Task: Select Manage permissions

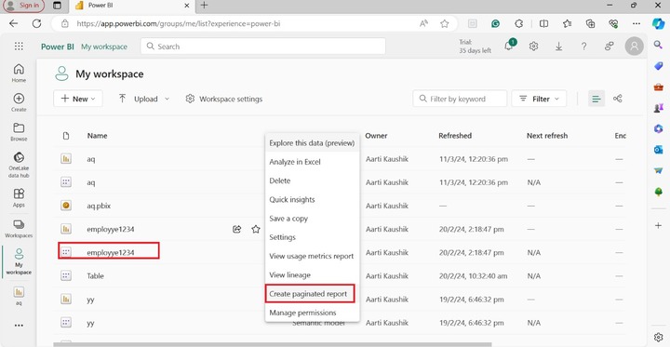Action: 312,313
